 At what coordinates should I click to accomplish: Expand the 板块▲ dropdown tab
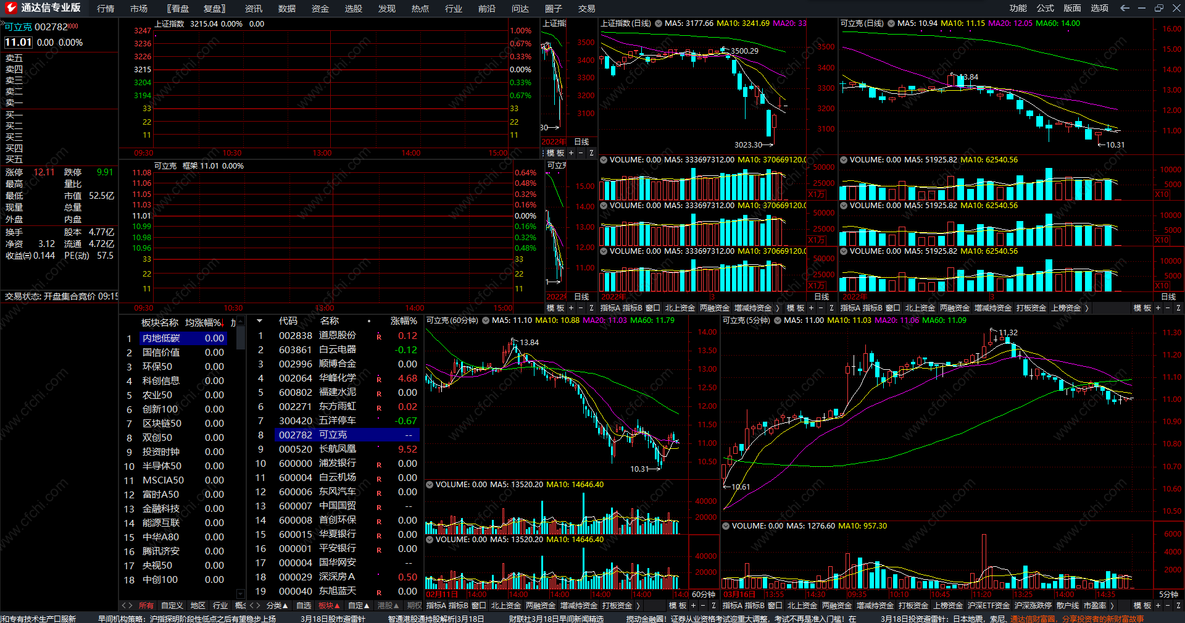330,606
